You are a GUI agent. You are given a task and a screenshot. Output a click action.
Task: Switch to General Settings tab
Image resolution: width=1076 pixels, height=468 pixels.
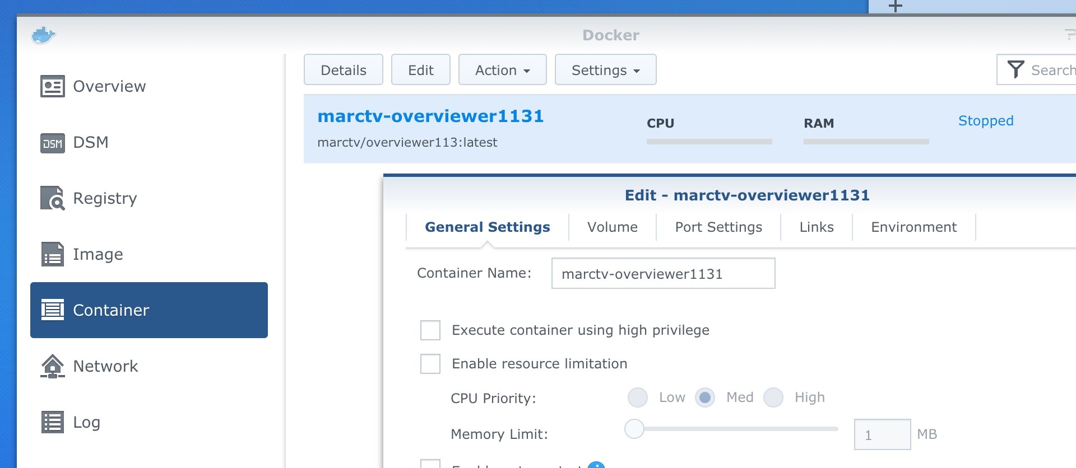tap(488, 227)
